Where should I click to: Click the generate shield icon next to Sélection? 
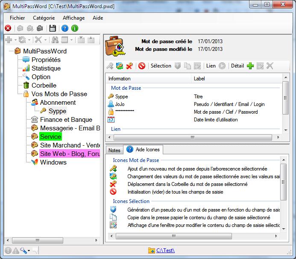point(178,66)
